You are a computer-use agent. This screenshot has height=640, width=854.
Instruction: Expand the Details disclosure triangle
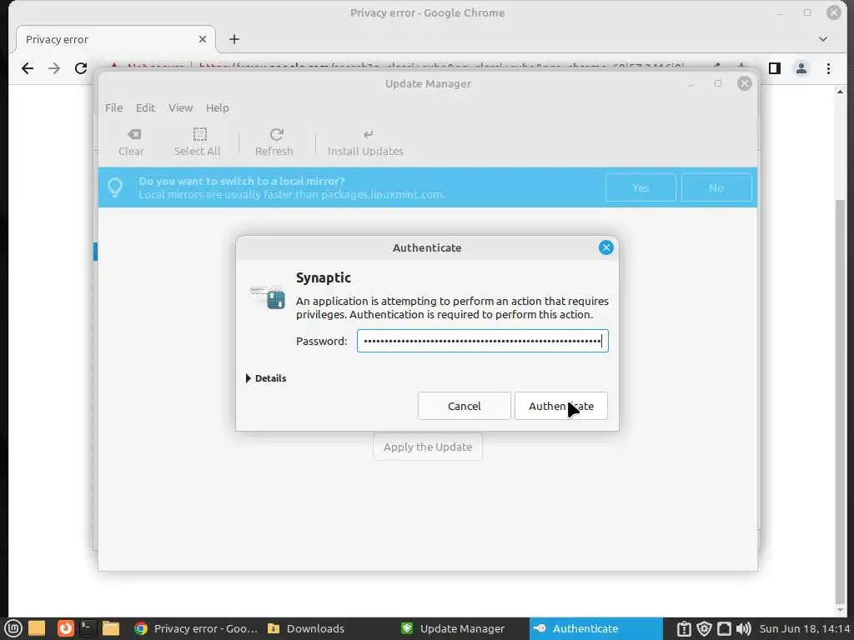pos(249,378)
